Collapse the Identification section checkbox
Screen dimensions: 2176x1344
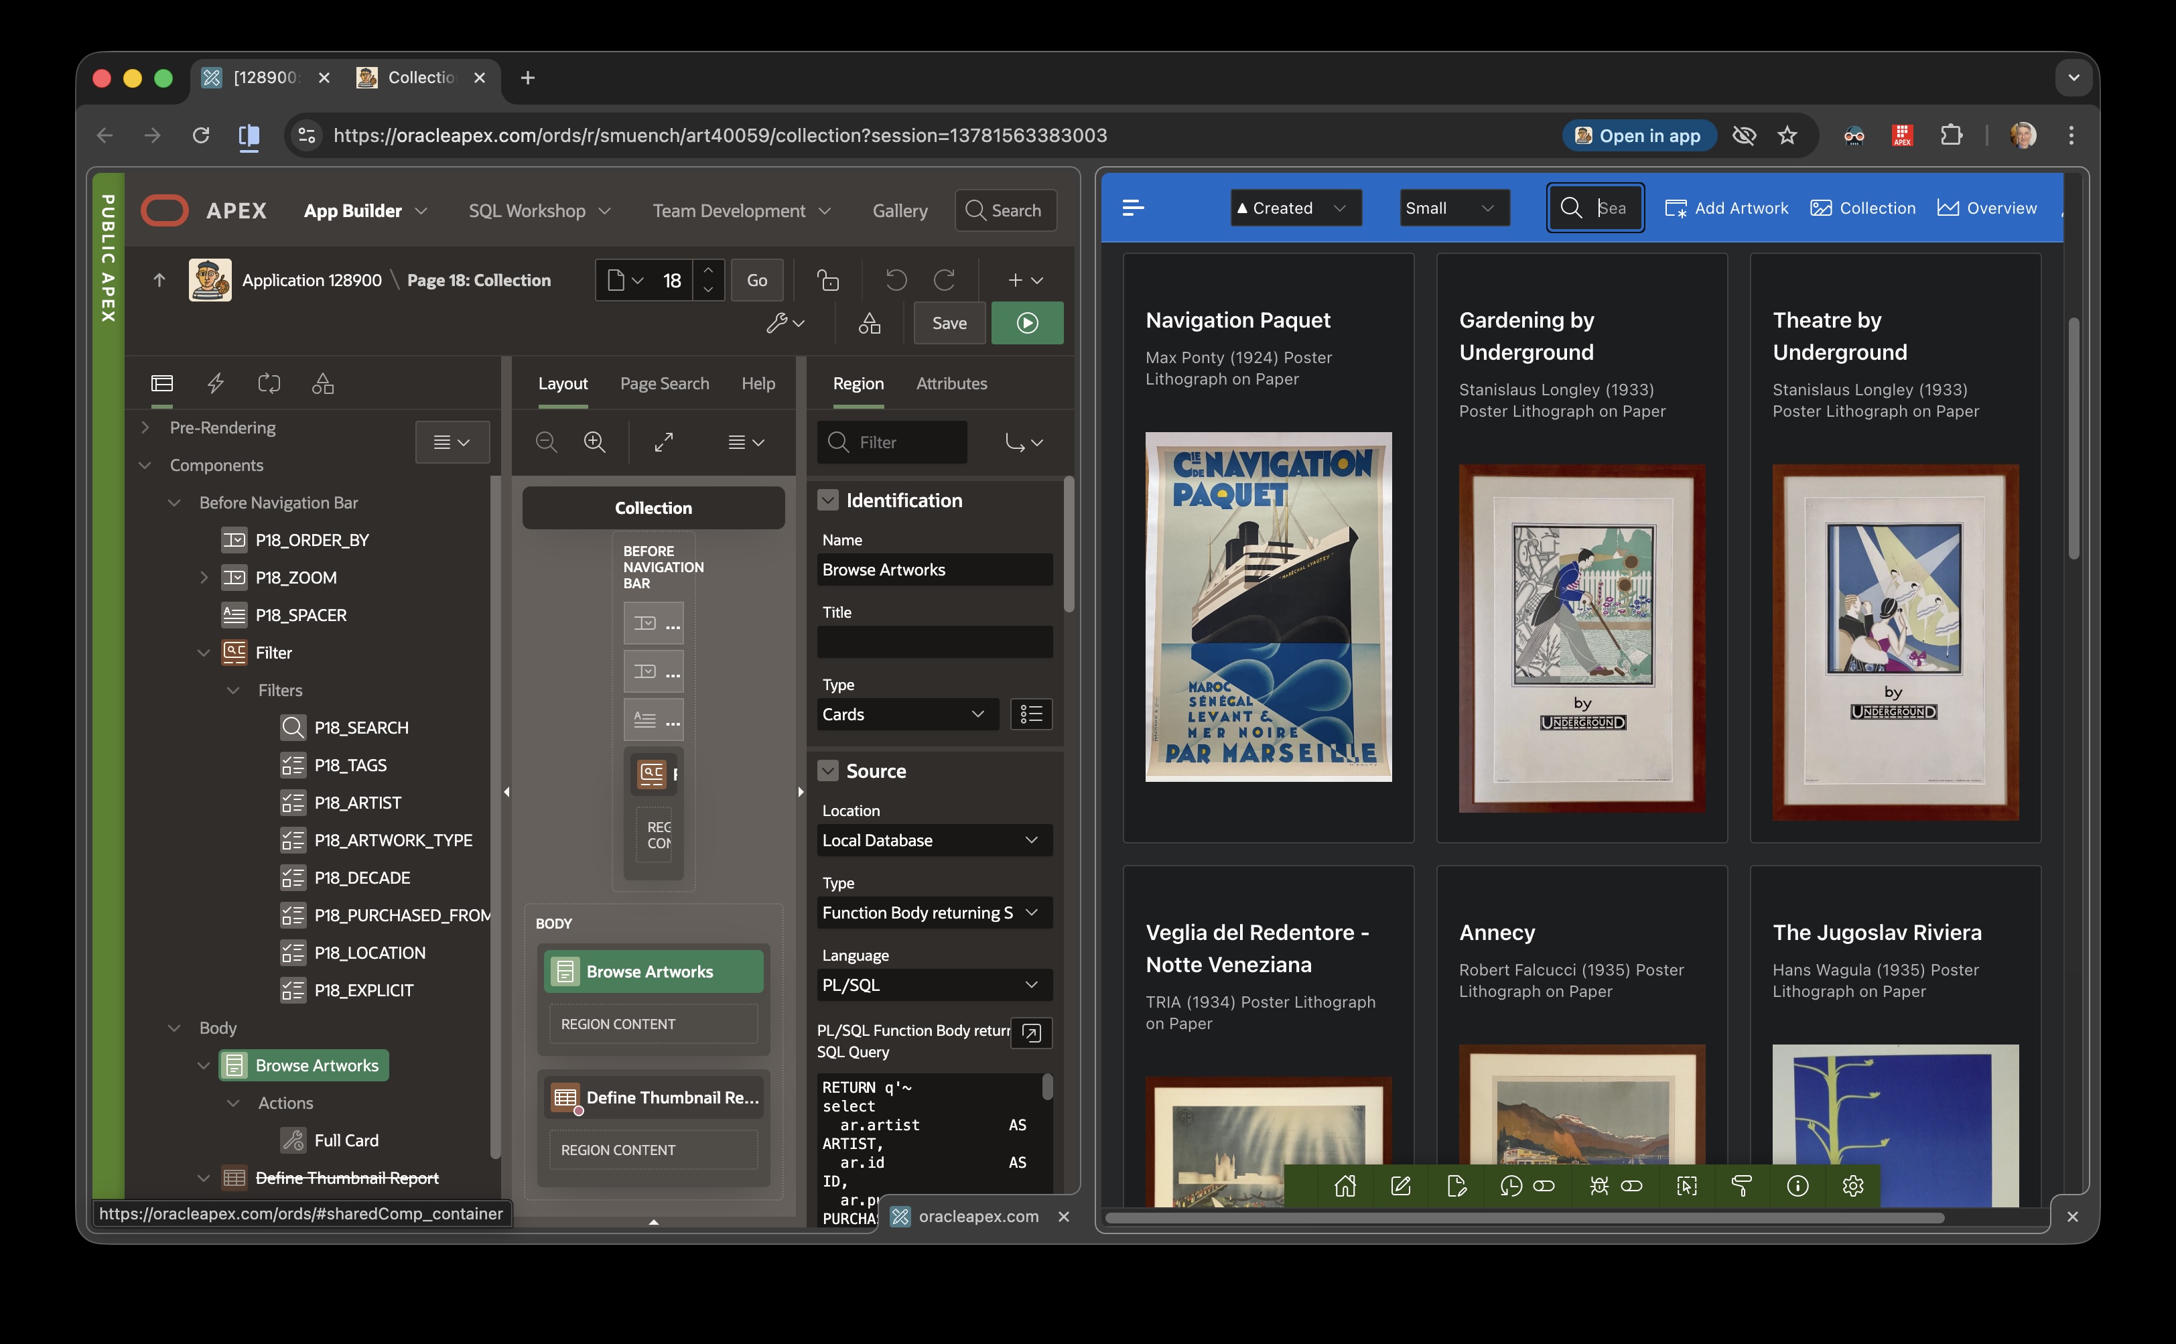[827, 500]
